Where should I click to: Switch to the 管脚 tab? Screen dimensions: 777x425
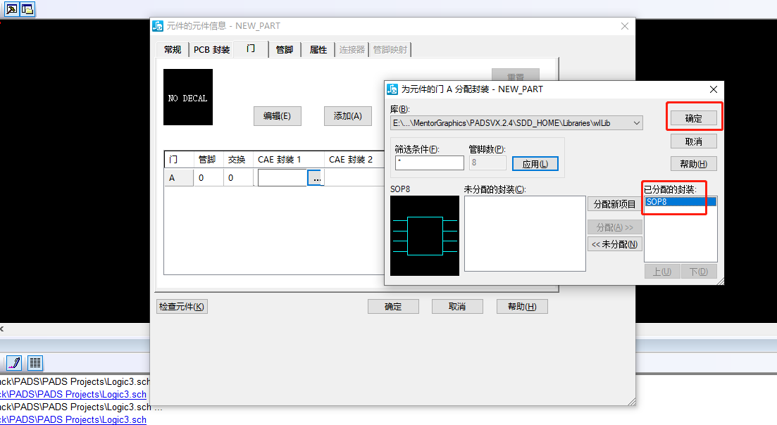coord(285,49)
